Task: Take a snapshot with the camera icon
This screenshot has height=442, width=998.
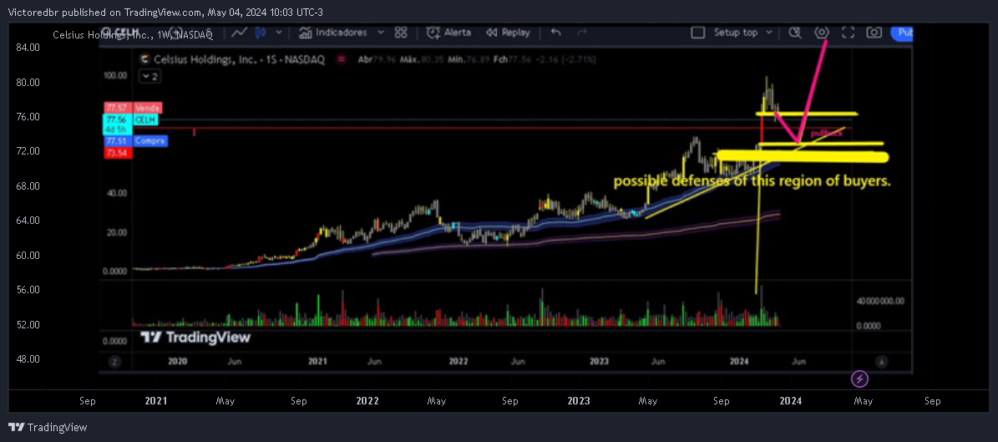Action: [874, 33]
